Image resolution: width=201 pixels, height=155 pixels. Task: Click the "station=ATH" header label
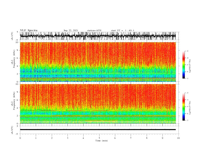94,30
